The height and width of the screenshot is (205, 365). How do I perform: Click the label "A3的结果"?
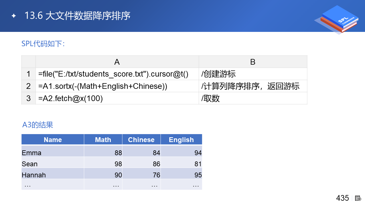click(38, 125)
